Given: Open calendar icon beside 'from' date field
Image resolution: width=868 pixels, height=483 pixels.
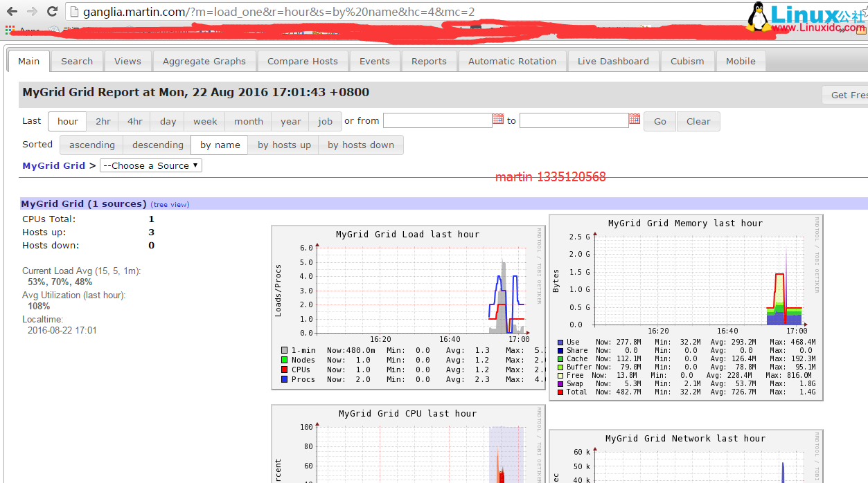Looking at the screenshot, I should pos(498,119).
